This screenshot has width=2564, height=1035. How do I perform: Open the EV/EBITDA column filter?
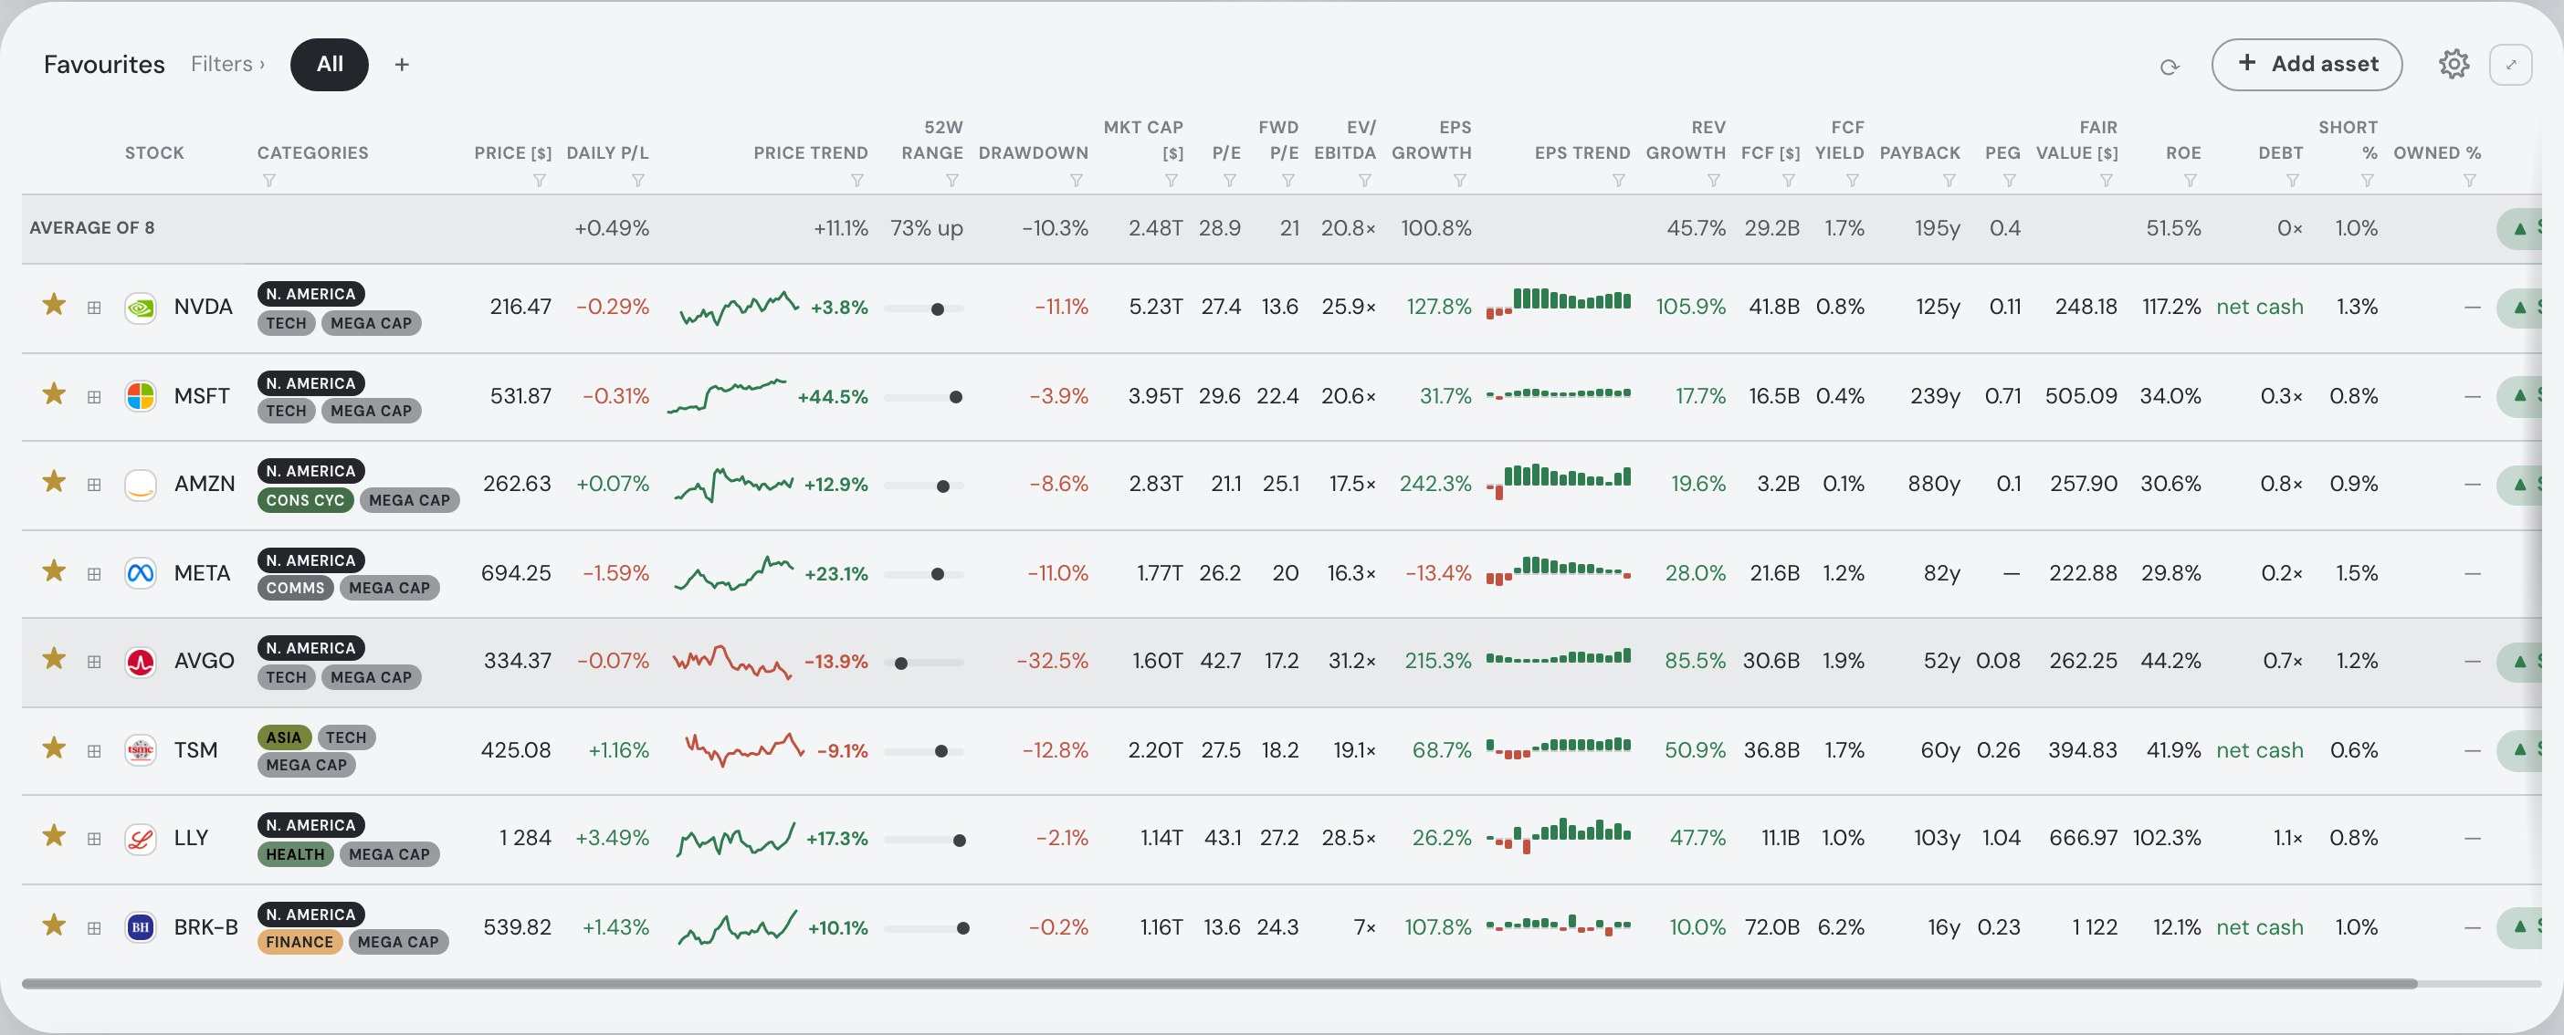coord(1364,180)
